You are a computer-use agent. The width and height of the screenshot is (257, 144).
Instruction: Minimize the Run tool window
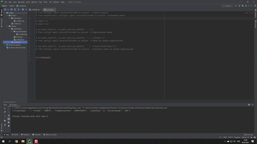click(253, 105)
